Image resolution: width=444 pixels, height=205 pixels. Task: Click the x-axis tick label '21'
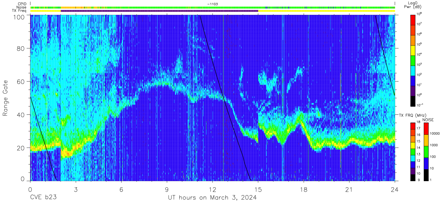pos(349,189)
